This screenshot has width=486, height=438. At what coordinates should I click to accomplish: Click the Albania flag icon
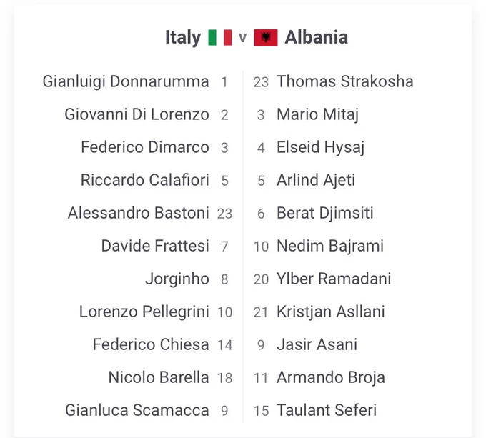[x=266, y=37]
